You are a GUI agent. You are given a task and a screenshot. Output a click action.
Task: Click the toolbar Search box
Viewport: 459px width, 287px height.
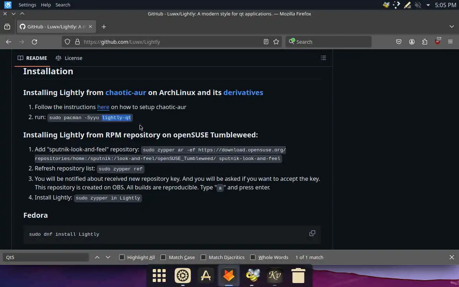(328, 42)
